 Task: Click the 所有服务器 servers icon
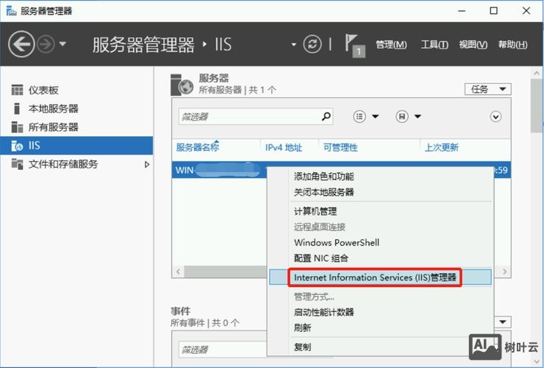[x=17, y=127]
